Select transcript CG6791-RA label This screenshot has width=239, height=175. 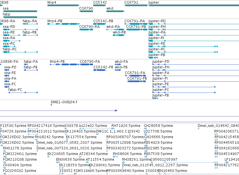click(135, 21)
